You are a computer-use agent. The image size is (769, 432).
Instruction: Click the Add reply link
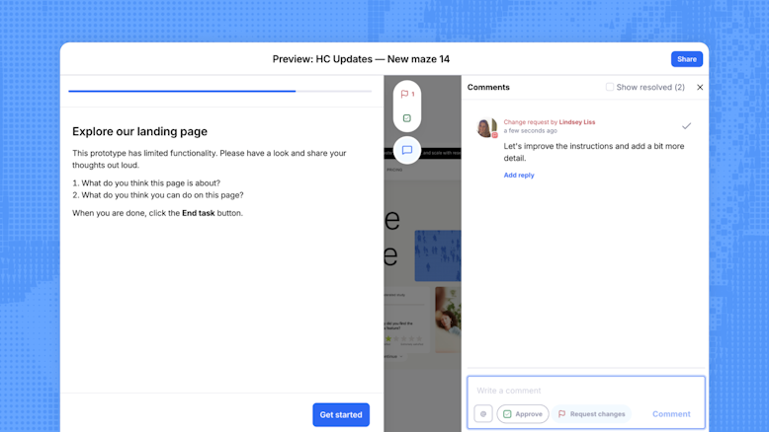[519, 176]
